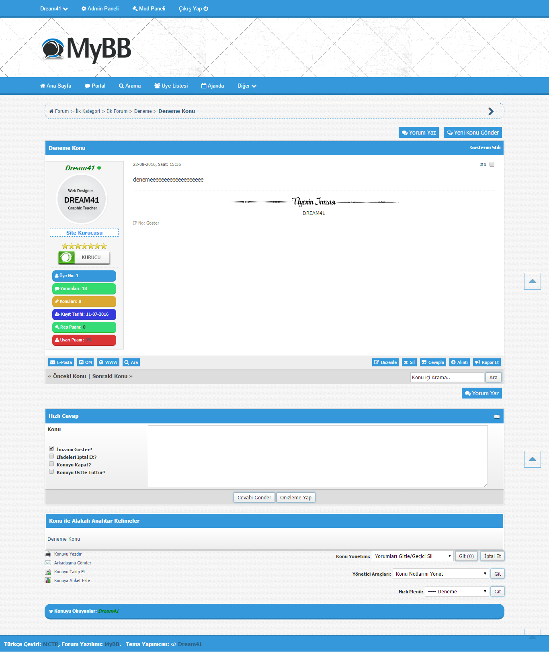Open the Admin Paneli menu item
The image size is (549, 652).
(100, 8)
